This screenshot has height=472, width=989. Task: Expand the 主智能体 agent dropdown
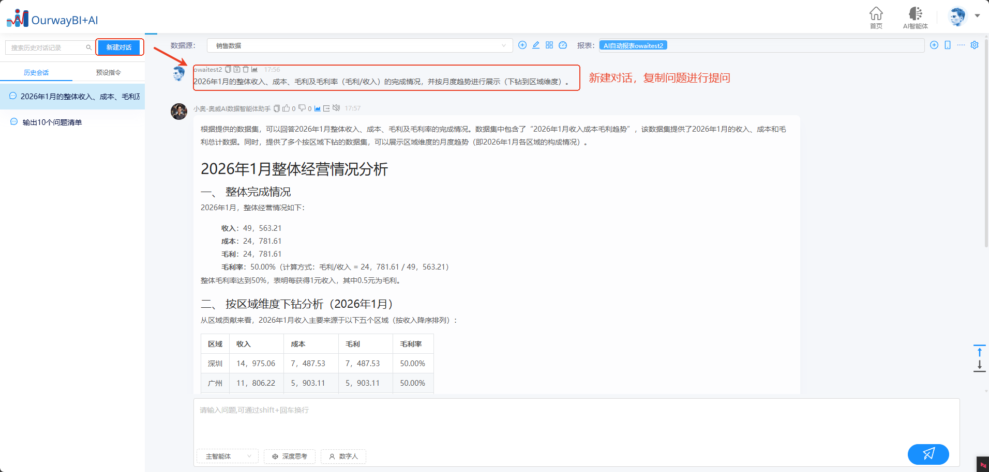pos(228,457)
